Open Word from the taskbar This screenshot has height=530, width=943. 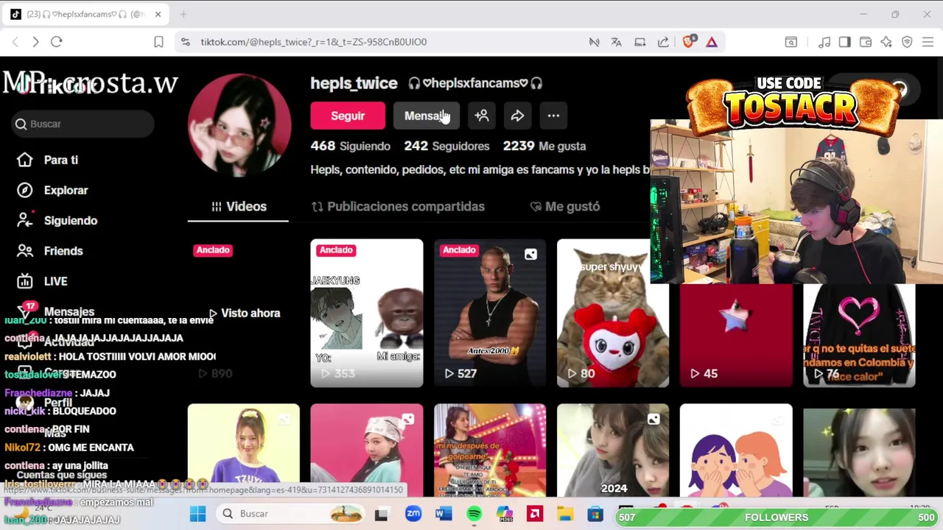(444, 514)
